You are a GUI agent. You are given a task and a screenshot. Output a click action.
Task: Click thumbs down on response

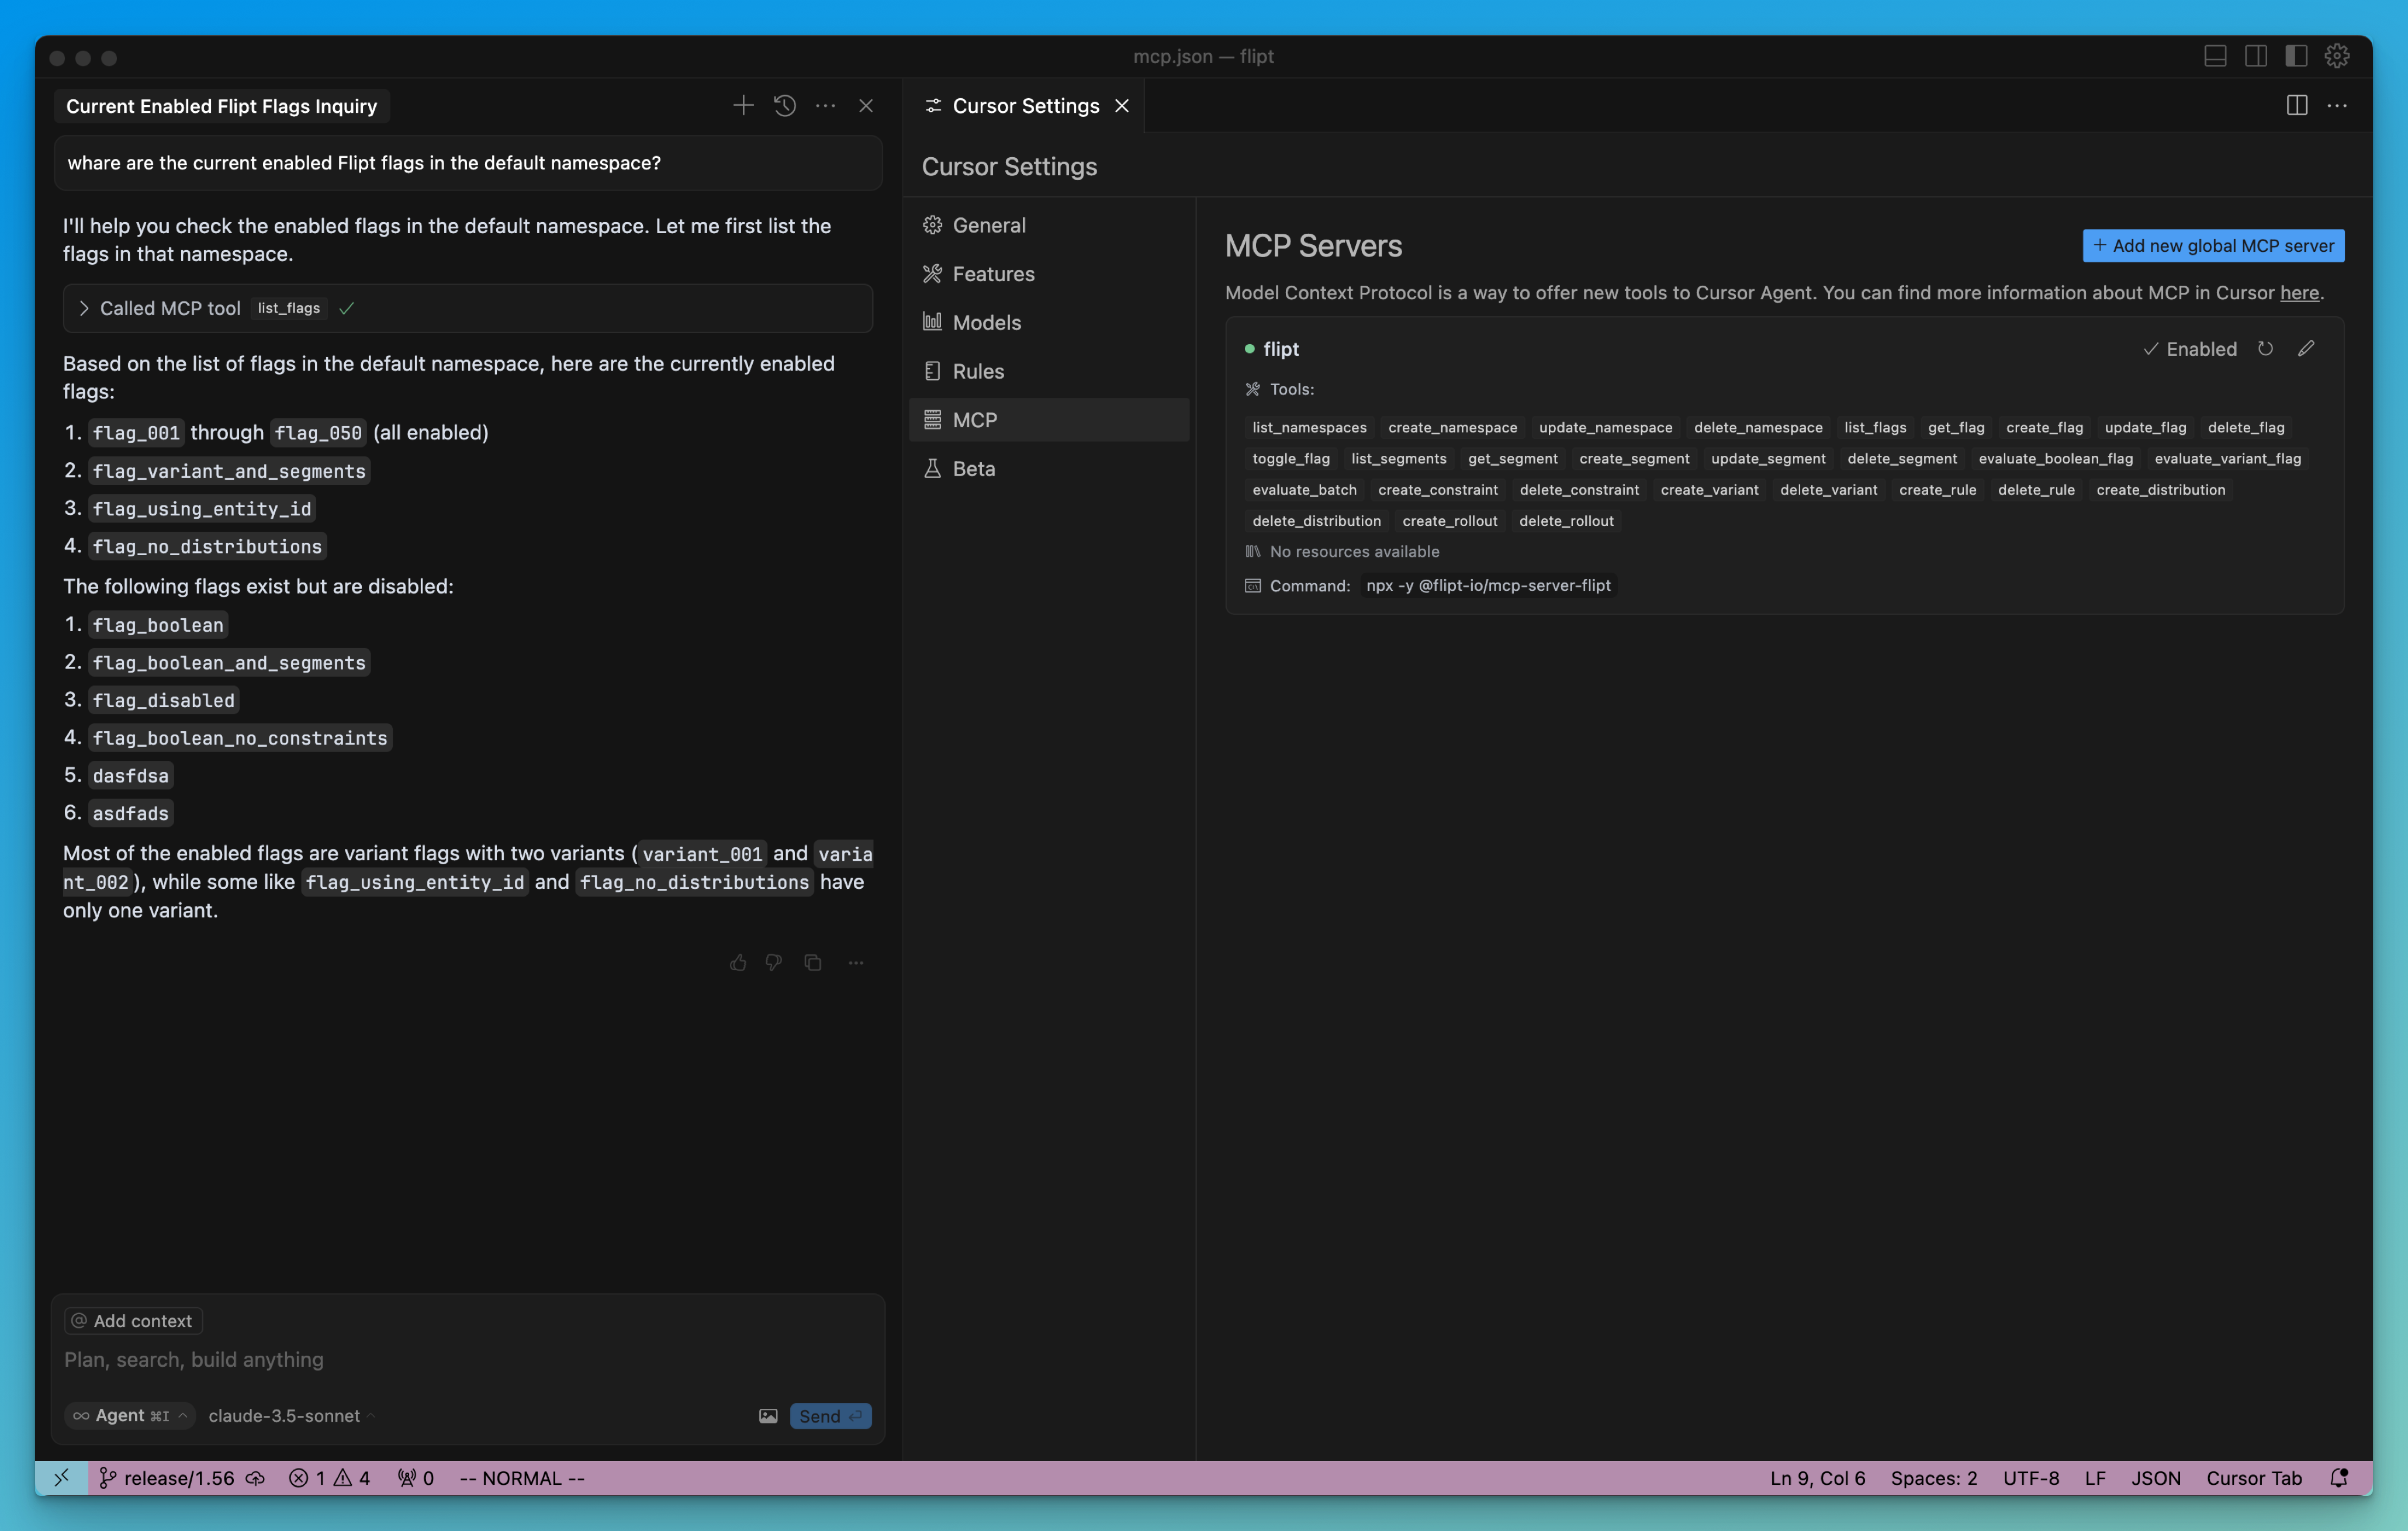(x=774, y=963)
